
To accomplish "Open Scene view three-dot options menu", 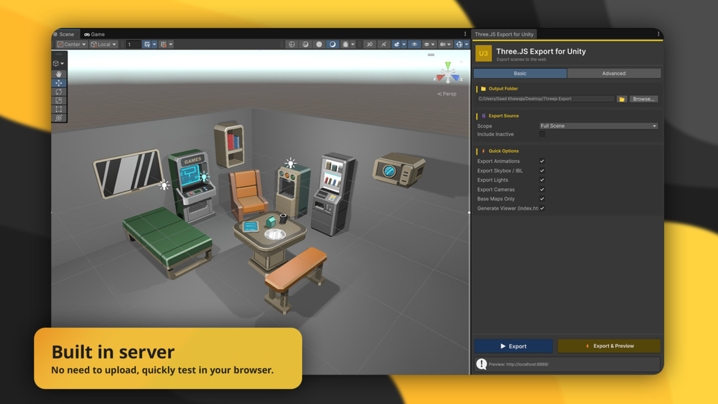I will click(x=465, y=34).
